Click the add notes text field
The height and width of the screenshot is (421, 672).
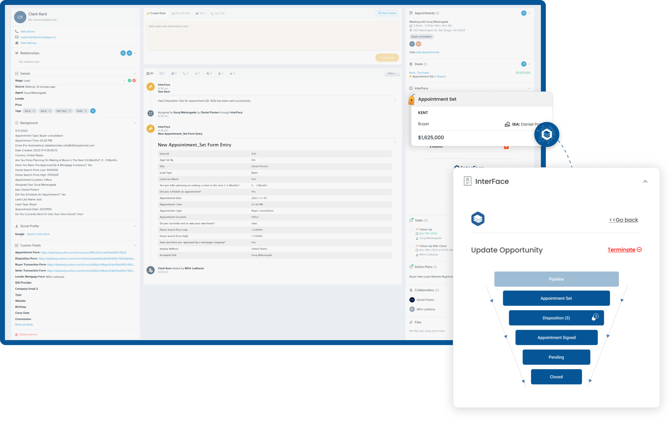272,36
